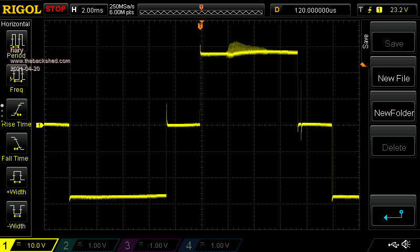Click the USB status icon
The height and width of the screenshot is (252, 420).
[394, 245]
